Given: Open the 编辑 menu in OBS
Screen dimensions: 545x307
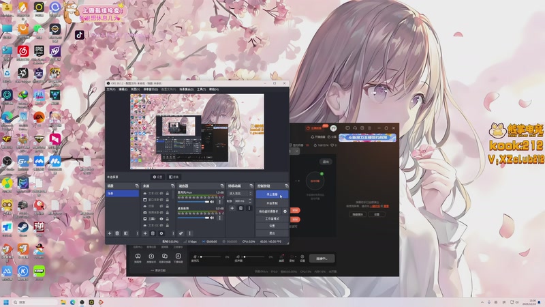Looking at the screenshot, I should [123, 89].
